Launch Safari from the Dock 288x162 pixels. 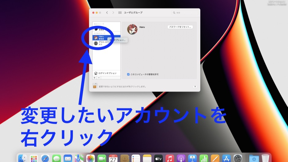click(x=45, y=159)
